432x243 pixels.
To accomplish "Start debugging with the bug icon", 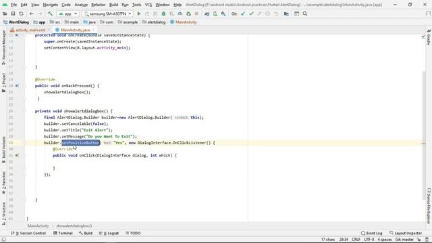I will click(x=163, y=13).
